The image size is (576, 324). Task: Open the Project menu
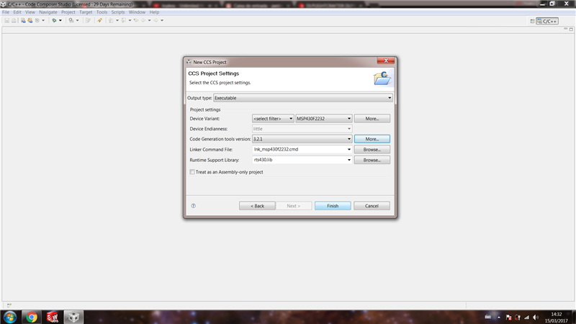pyautogui.click(x=68, y=12)
